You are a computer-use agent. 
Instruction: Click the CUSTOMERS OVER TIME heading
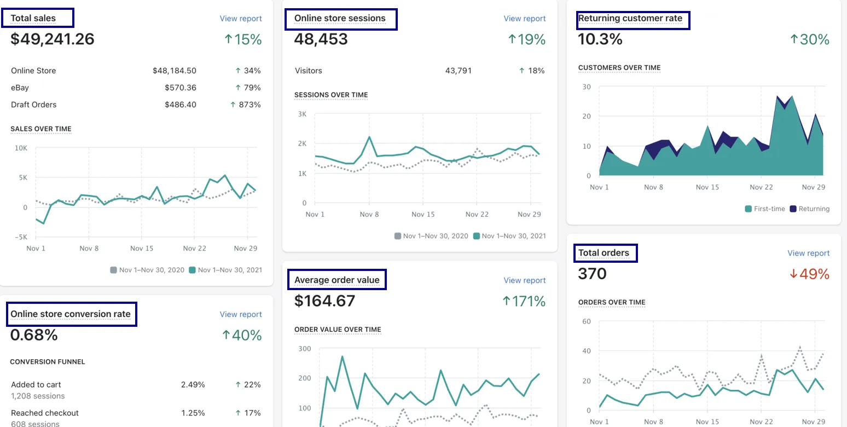619,68
